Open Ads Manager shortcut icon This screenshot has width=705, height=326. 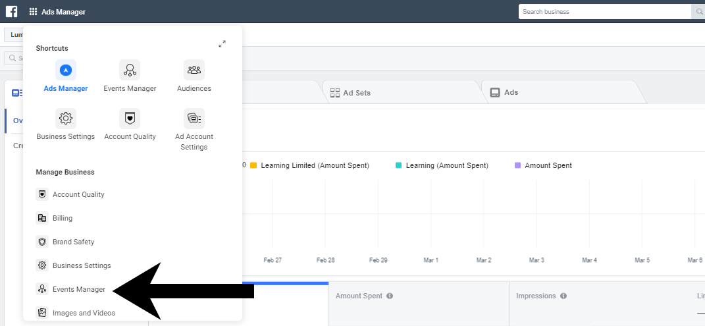tap(66, 70)
